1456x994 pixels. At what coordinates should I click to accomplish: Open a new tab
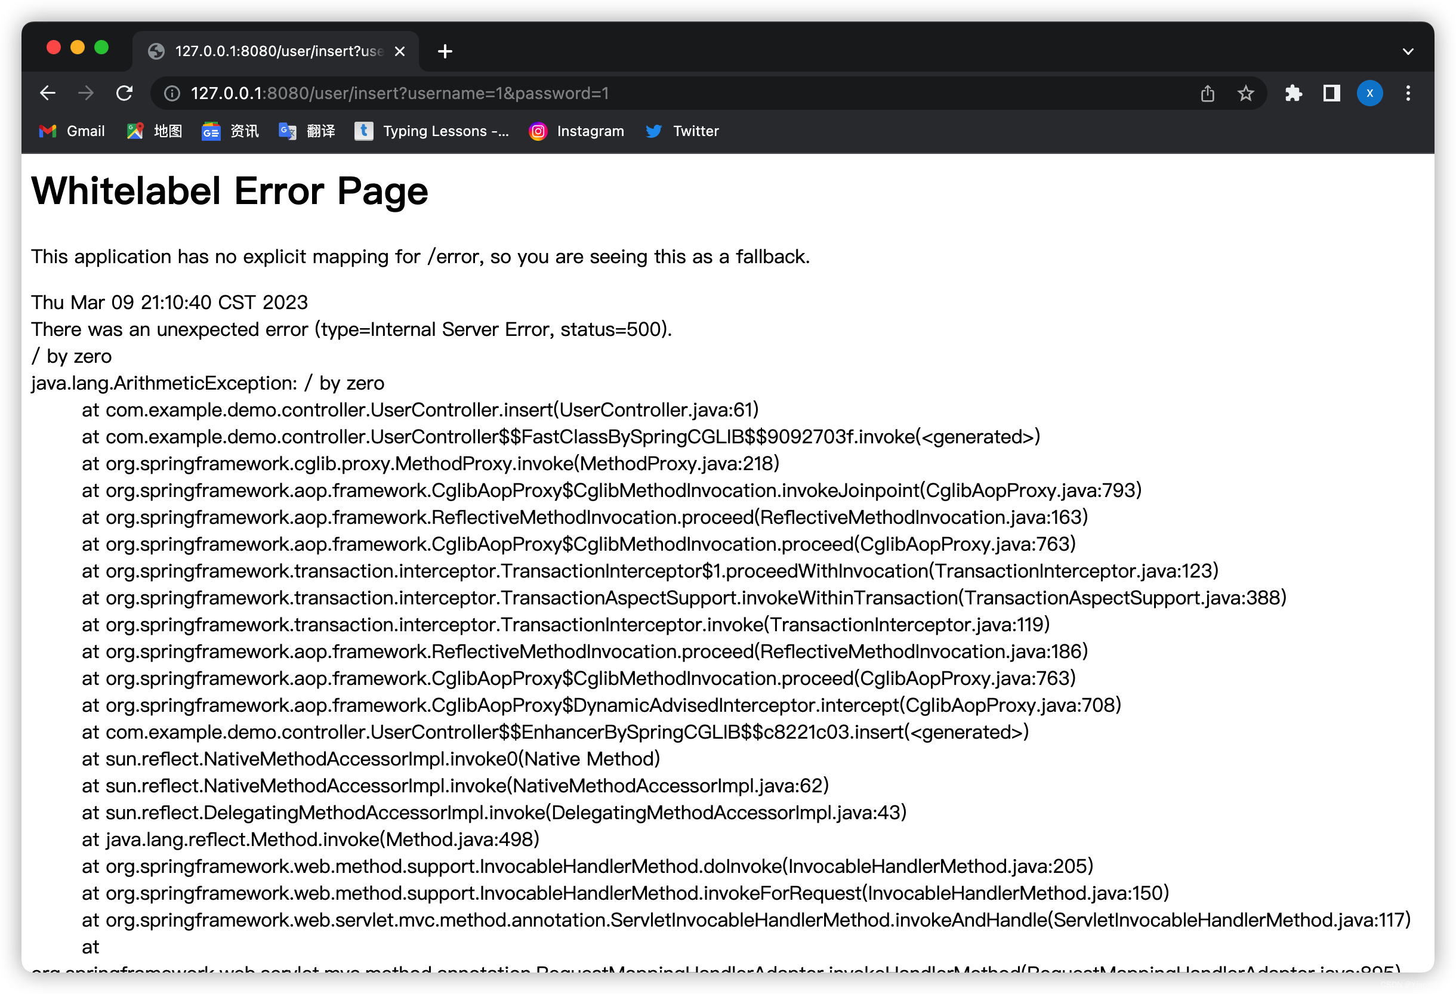pyautogui.click(x=445, y=51)
